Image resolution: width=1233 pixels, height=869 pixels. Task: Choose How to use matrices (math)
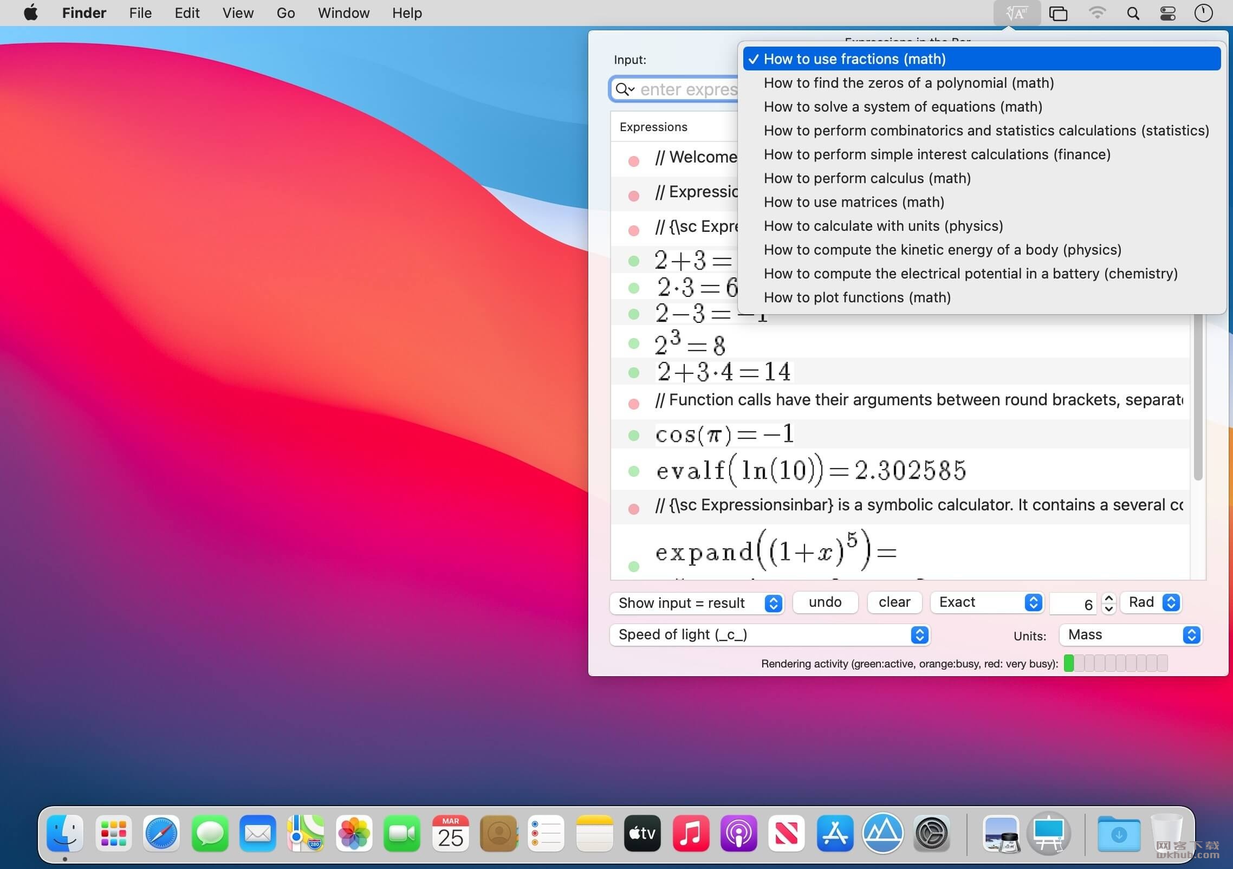tap(982, 202)
